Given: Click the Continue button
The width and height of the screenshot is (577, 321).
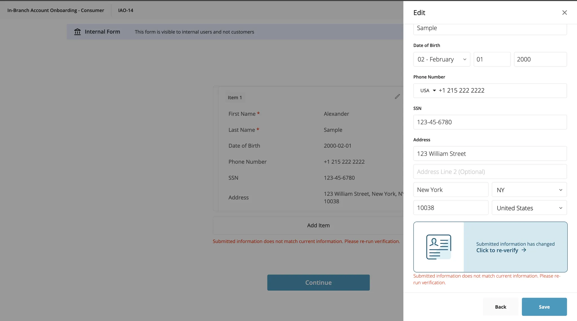Looking at the screenshot, I should [318, 283].
